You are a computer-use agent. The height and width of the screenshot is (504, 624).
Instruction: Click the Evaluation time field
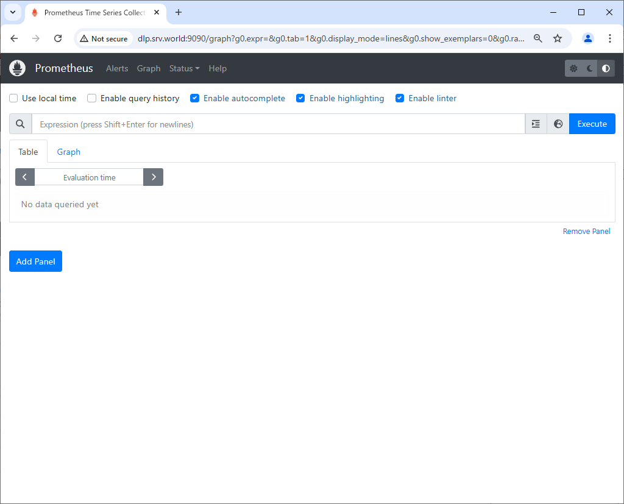(89, 177)
